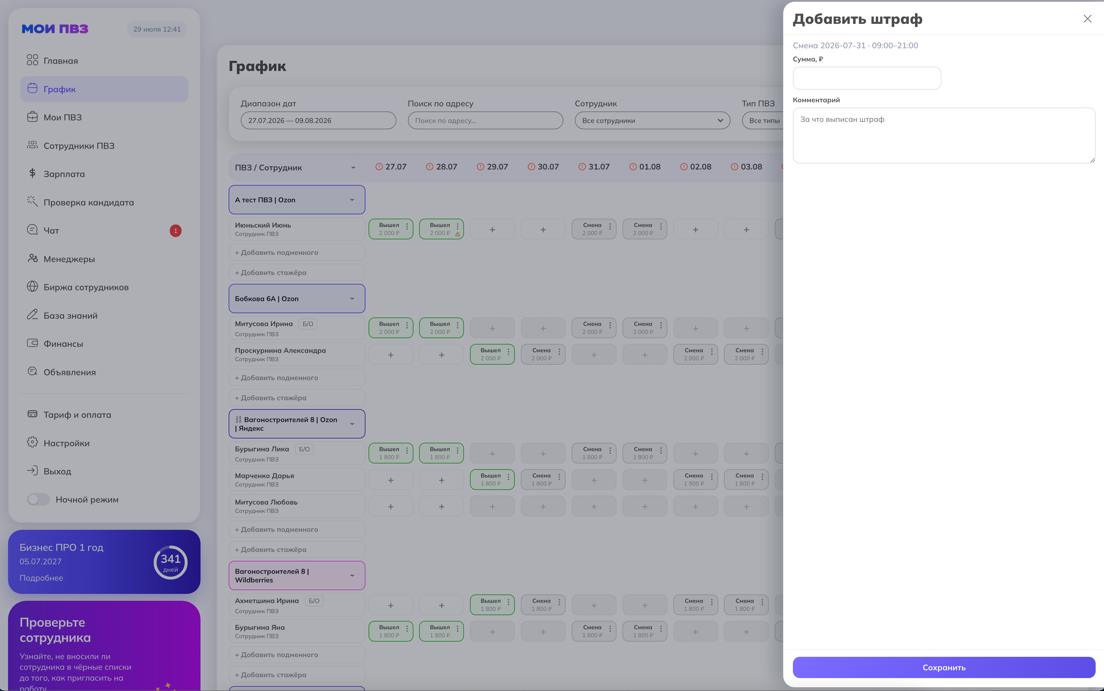Viewport: 1104px width, 691px height.
Task: Click the Главная home icon in sidebar
Action: coord(32,60)
